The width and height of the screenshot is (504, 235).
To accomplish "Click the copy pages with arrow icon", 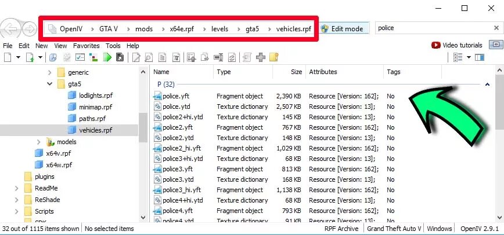I will click(x=205, y=57).
